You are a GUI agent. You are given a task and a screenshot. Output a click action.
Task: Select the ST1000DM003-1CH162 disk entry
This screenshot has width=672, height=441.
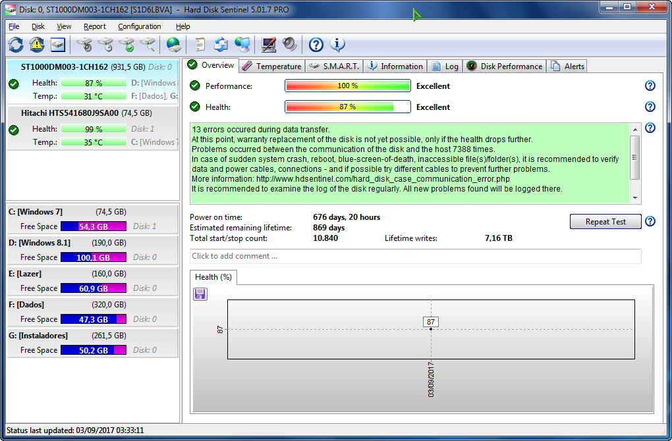(x=93, y=82)
